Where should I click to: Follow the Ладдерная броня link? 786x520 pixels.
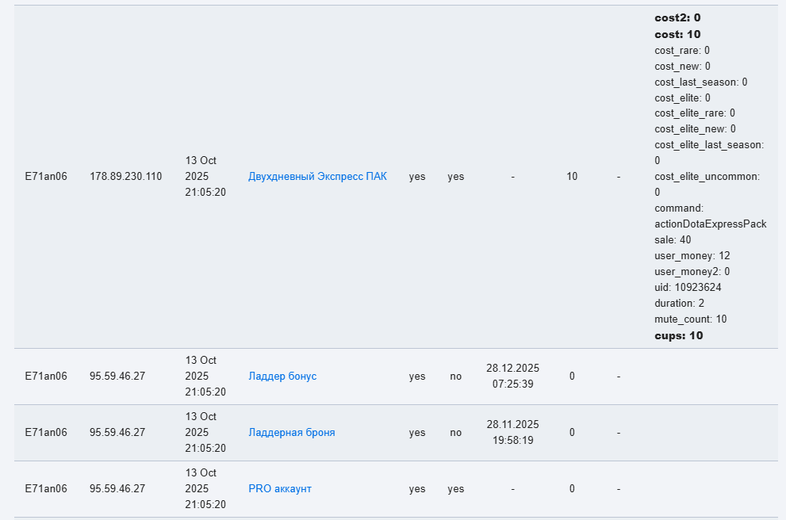click(x=291, y=433)
